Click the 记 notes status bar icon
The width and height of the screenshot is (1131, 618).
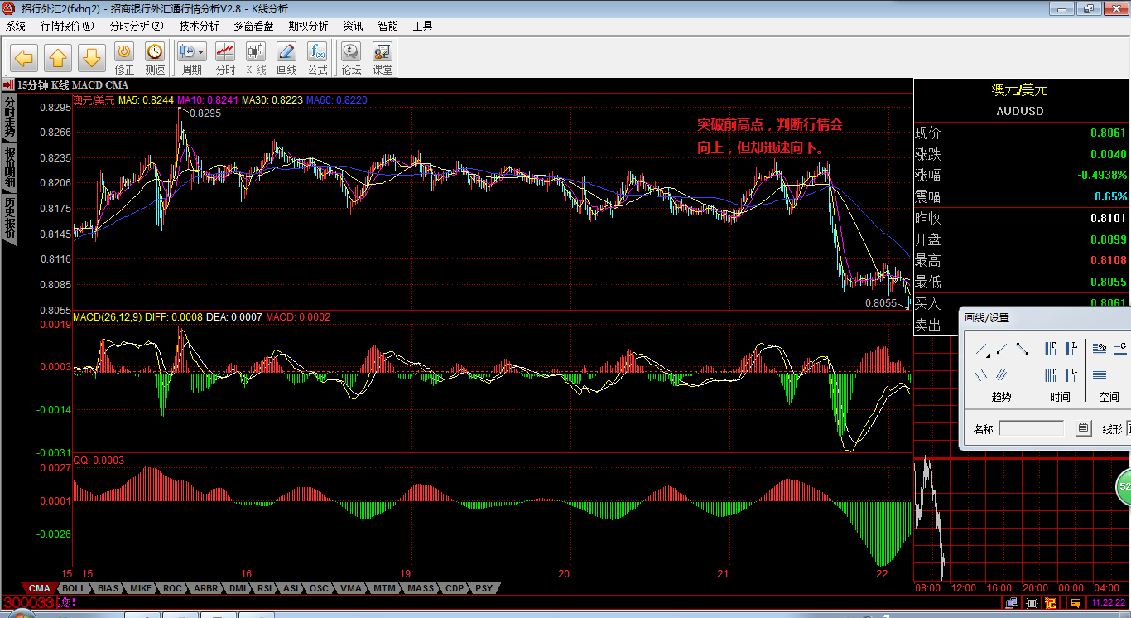pos(1051,603)
